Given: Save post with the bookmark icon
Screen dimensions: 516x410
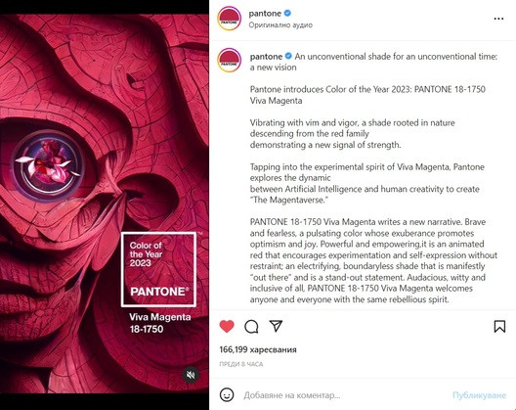Looking at the screenshot, I should pos(499,326).
